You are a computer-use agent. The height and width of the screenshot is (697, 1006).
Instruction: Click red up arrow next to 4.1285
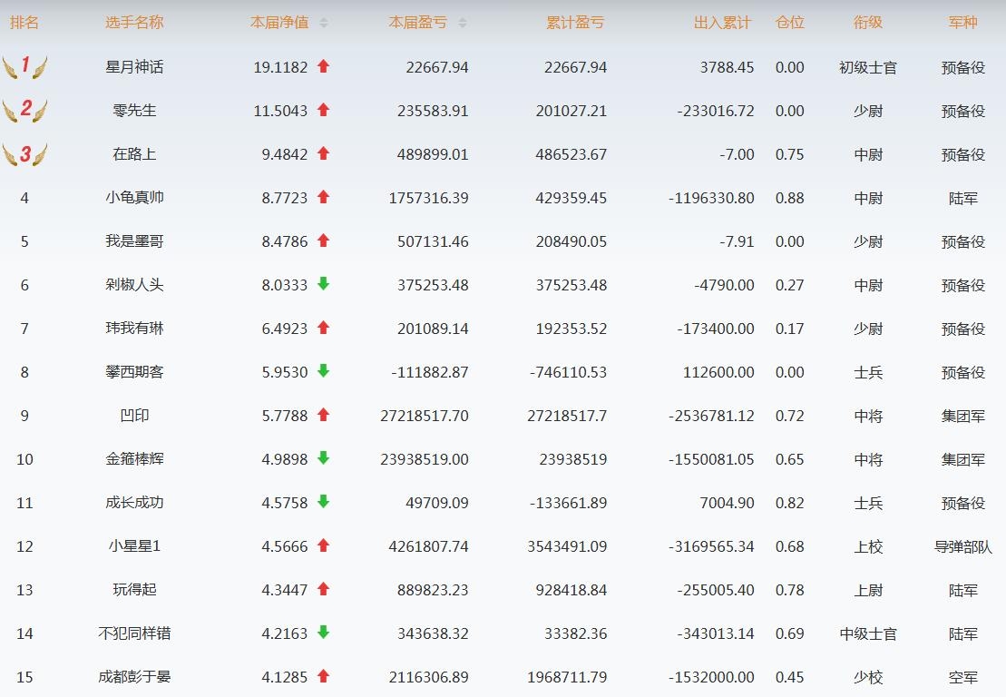point(323,676)
